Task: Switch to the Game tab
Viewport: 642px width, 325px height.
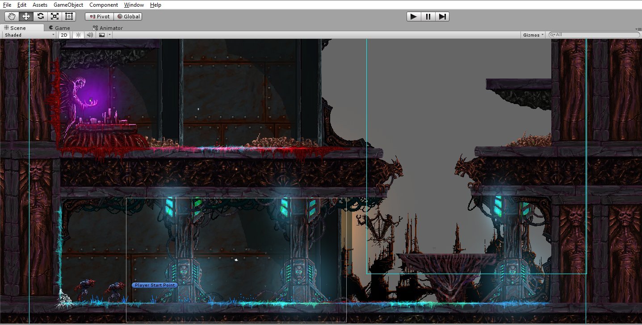Action: tap(59, 28)
